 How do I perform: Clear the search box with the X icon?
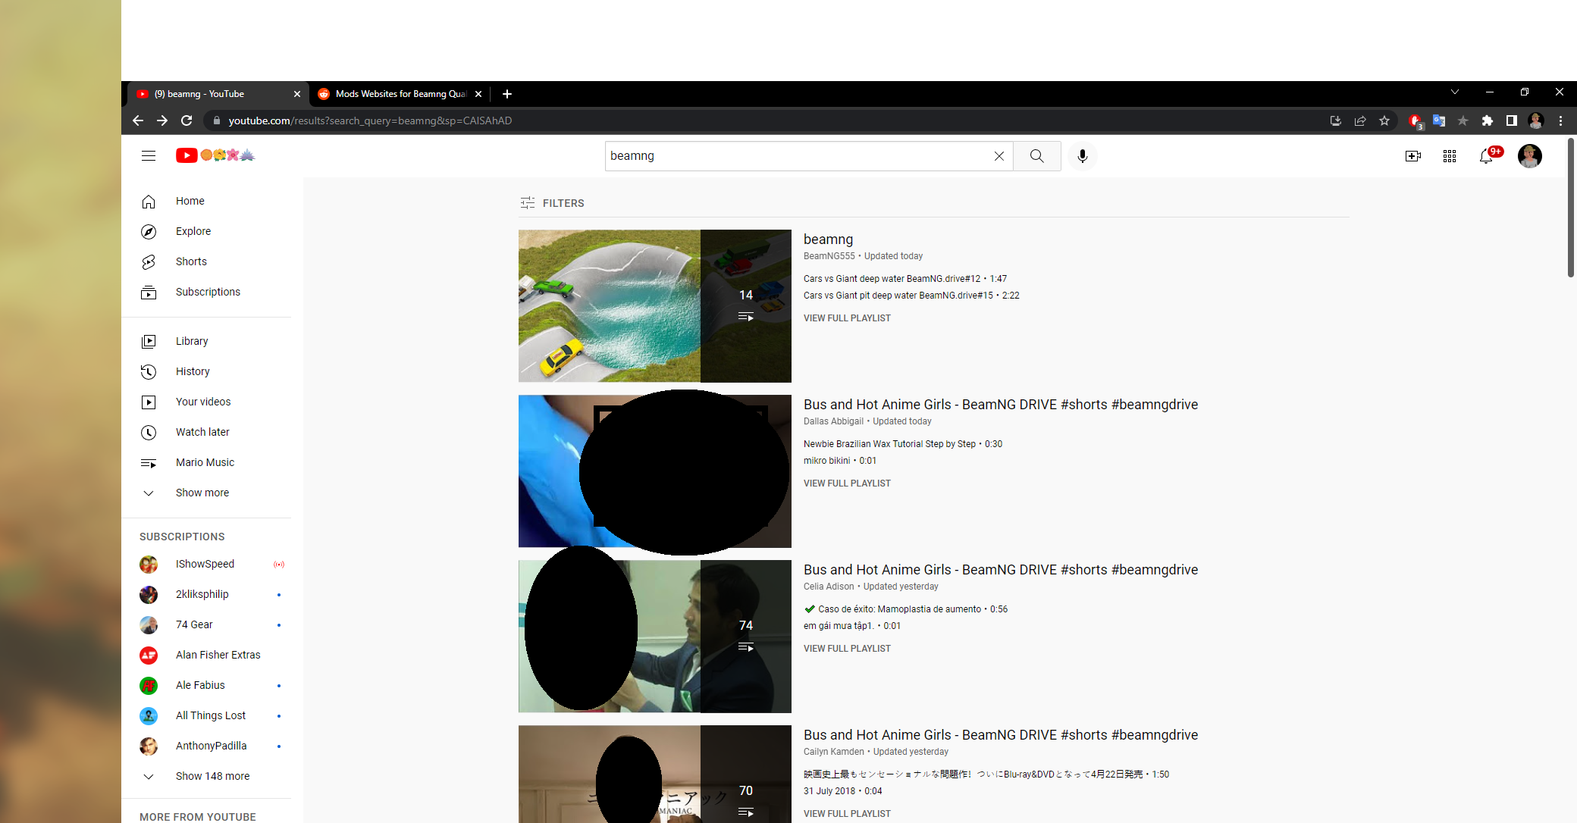click(x=999, y=156)
